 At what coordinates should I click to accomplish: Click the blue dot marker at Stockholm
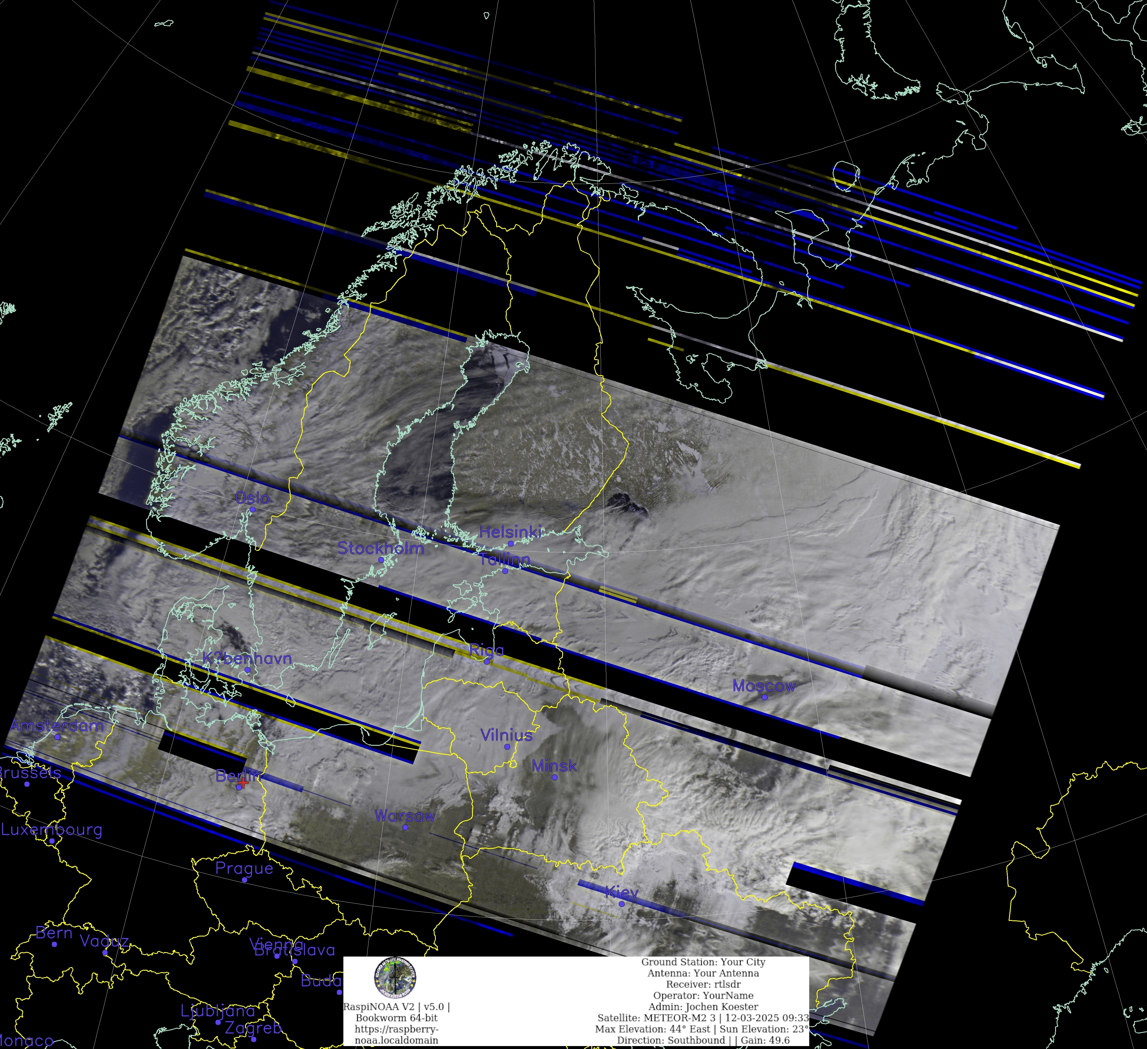pyautogui.click(x=381, y=560)
